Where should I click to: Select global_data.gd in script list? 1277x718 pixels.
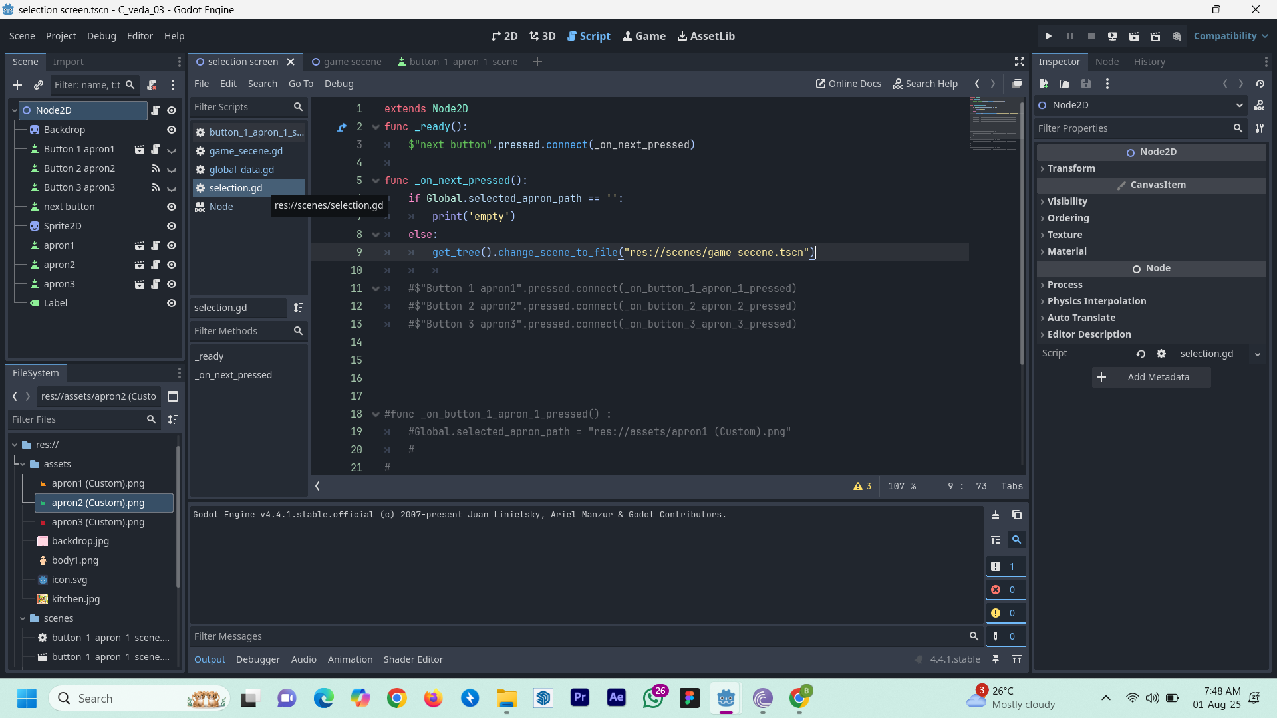coord(249,170)
